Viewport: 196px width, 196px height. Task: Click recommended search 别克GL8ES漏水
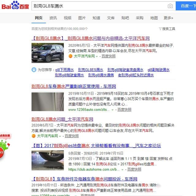[91, 70]
